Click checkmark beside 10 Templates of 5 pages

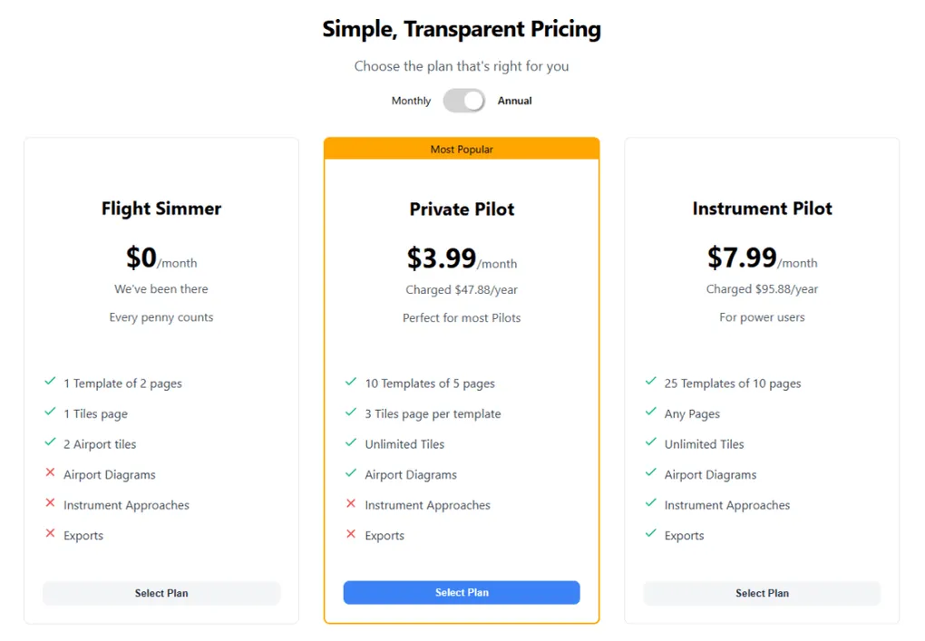point(351,383)
